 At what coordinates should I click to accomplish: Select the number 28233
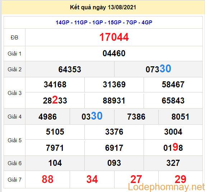[55, 100]
